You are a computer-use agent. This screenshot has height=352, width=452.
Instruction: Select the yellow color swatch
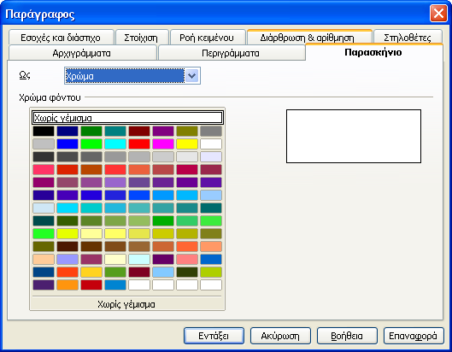pyautogui.click(x=187, y=144)
